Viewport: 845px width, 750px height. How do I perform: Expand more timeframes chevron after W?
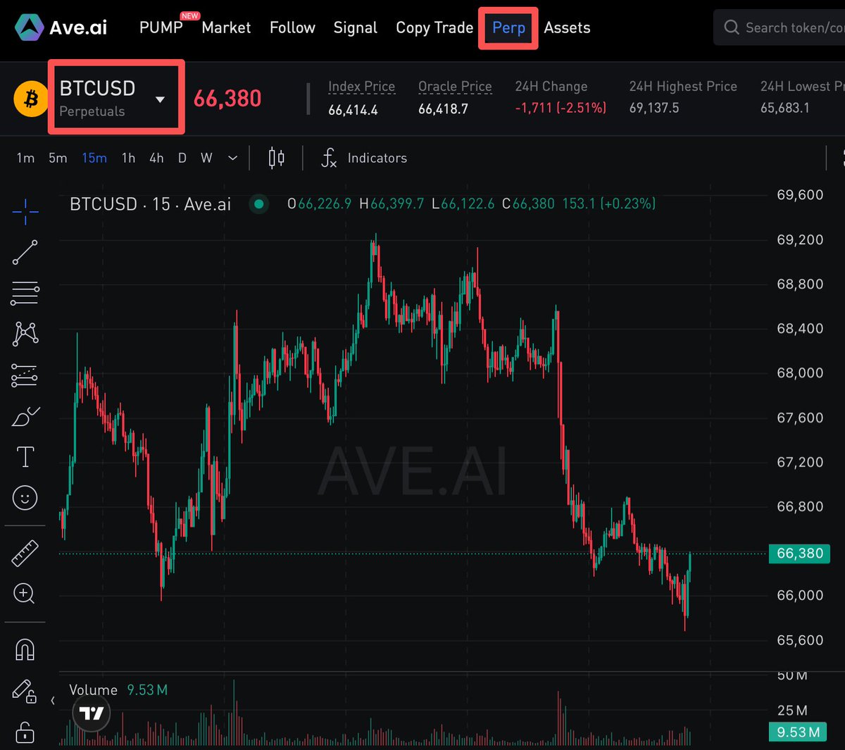(x=232, y=158)
